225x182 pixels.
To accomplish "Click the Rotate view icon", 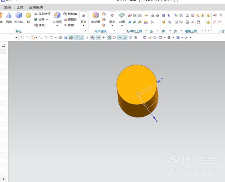I will [155, 38].
